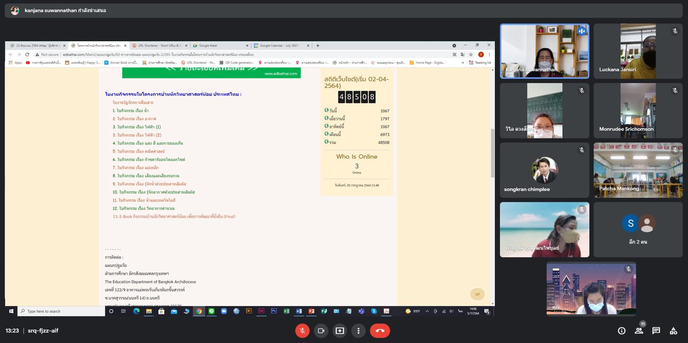Open the E-Book (Final) link, item 13
Viewport: 688px width, 343px height.
(174, 216)
